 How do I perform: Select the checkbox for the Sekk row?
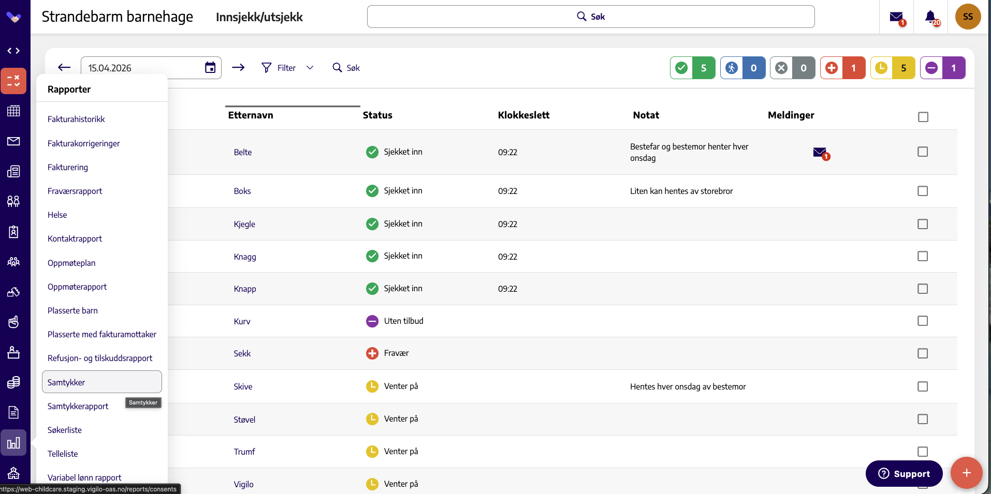point(923,353)
